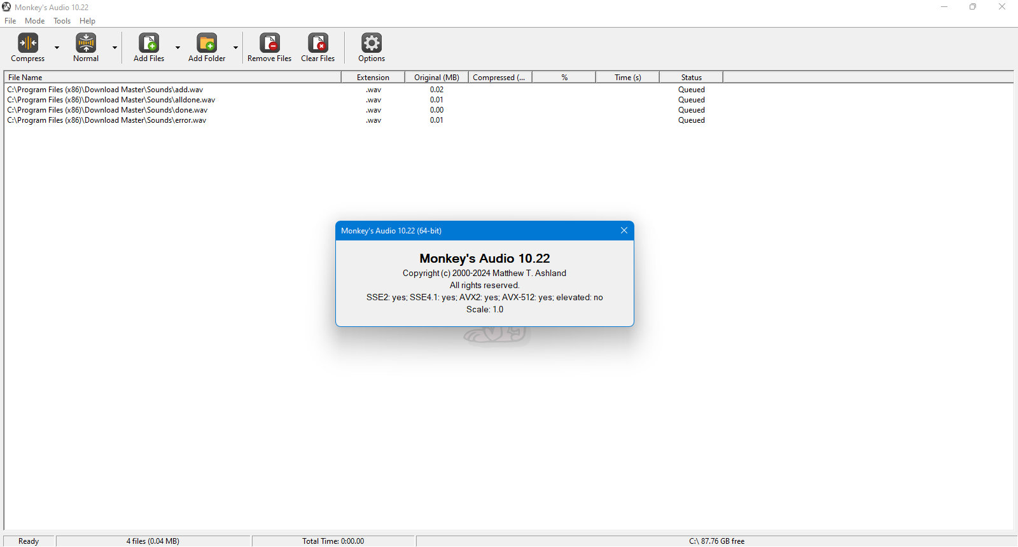Click the .wav extension of add.wav
Viewport: 1018px width, 547px height.
[373, 90]
